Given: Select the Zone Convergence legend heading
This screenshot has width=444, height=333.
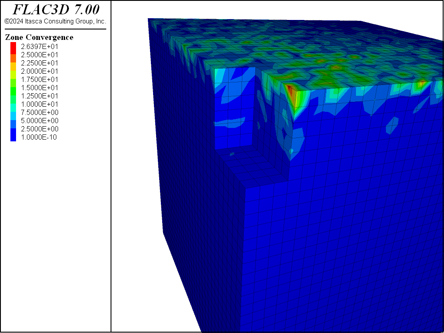Looking at the screenshot, I should pyautogui.click(x=39, y=37).
